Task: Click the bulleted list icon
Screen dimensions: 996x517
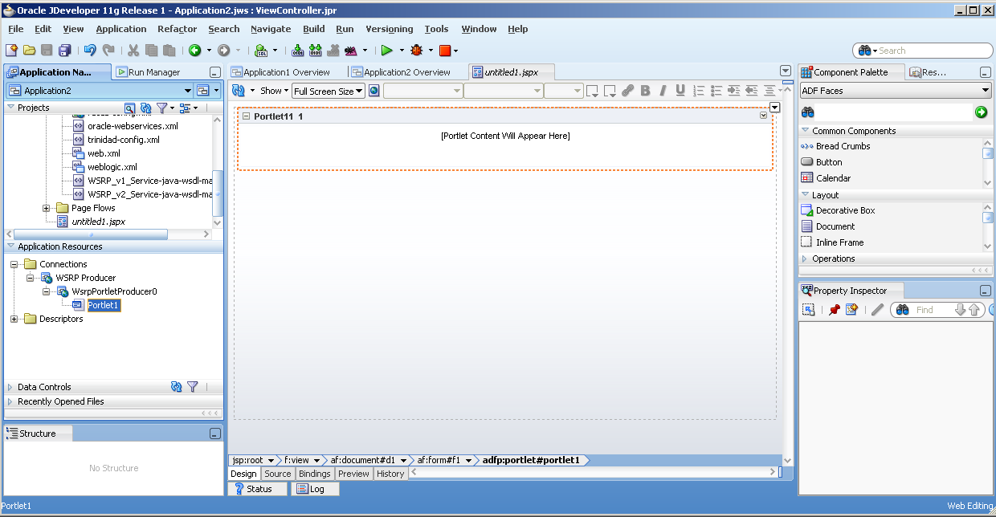Action: tap(716, 91)
